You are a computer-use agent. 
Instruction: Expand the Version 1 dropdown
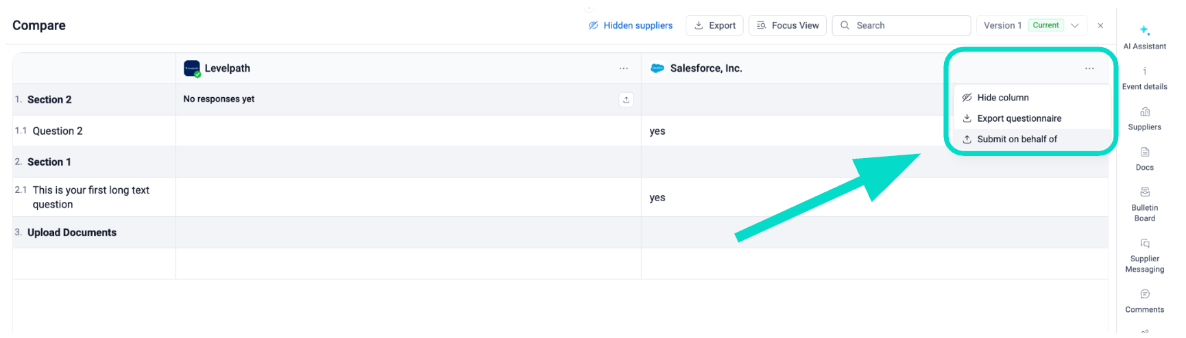pos(1075,25)
